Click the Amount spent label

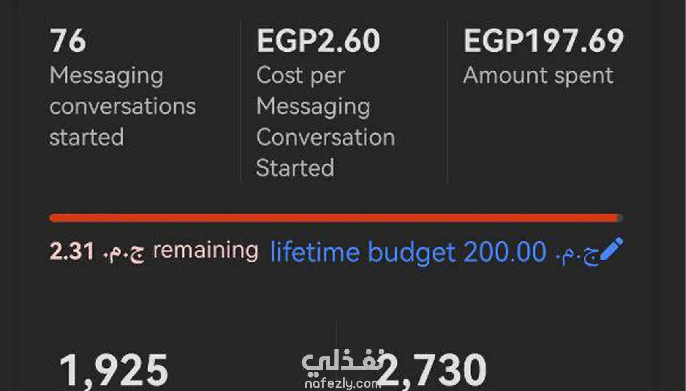click(538, 75)
